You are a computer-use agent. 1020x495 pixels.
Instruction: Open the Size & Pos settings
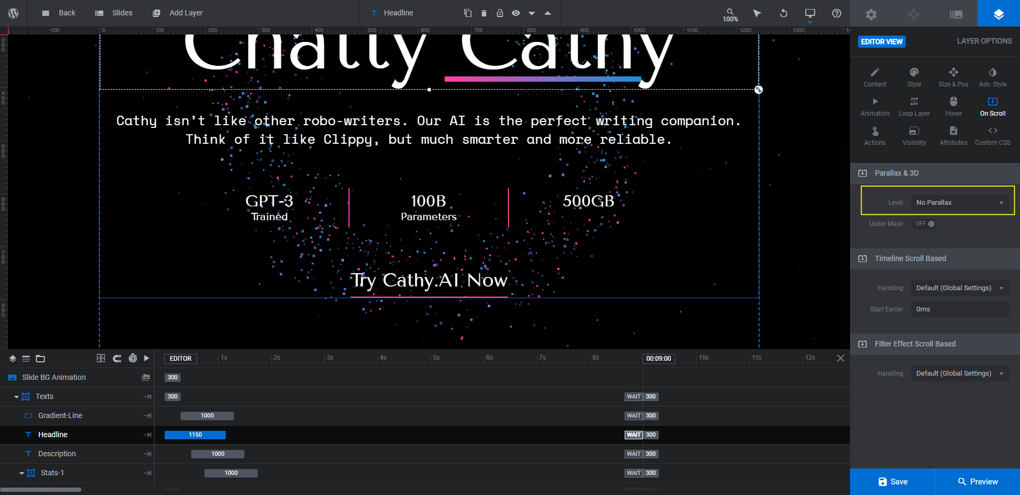(x=954, y=77)
